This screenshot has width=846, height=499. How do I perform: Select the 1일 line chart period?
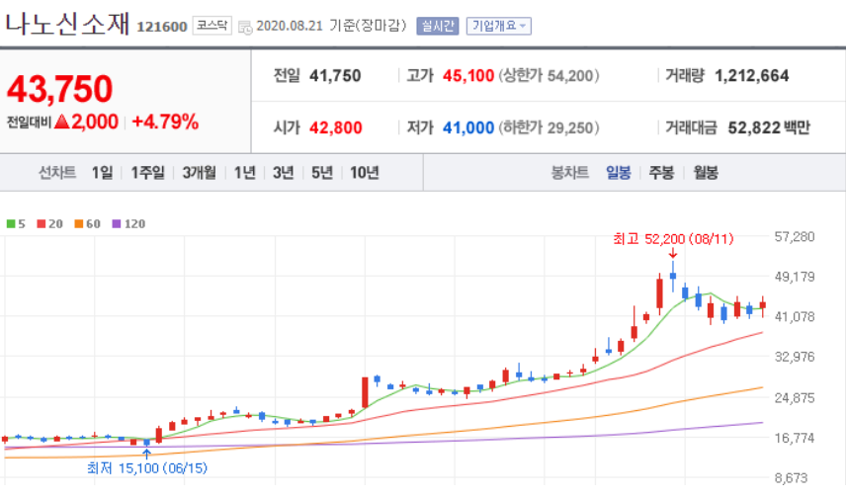pyautogui.click(x=102, y=173)
